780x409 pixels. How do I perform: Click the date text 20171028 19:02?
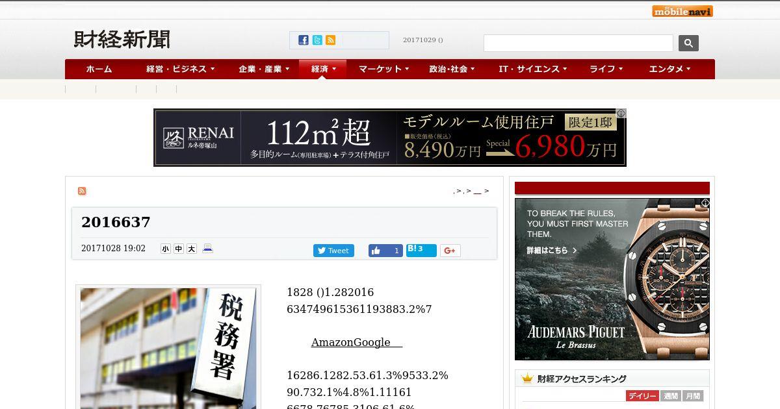(113, 249)
